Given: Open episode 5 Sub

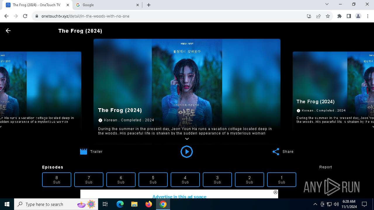Looking at the screenshot, I should (x=153, y=180).
